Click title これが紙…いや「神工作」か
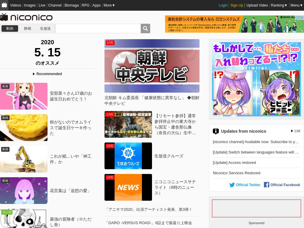Screen dimensions: 304x228 click(71, 159)
